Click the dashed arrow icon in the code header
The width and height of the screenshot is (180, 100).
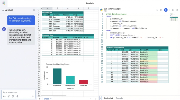157,10
